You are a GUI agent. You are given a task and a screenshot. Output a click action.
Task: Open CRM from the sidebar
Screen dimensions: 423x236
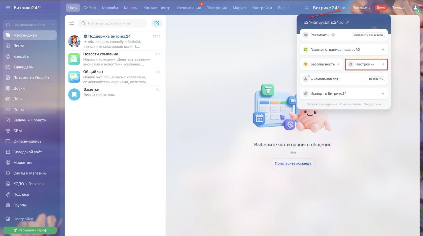[x=30, y=131]
